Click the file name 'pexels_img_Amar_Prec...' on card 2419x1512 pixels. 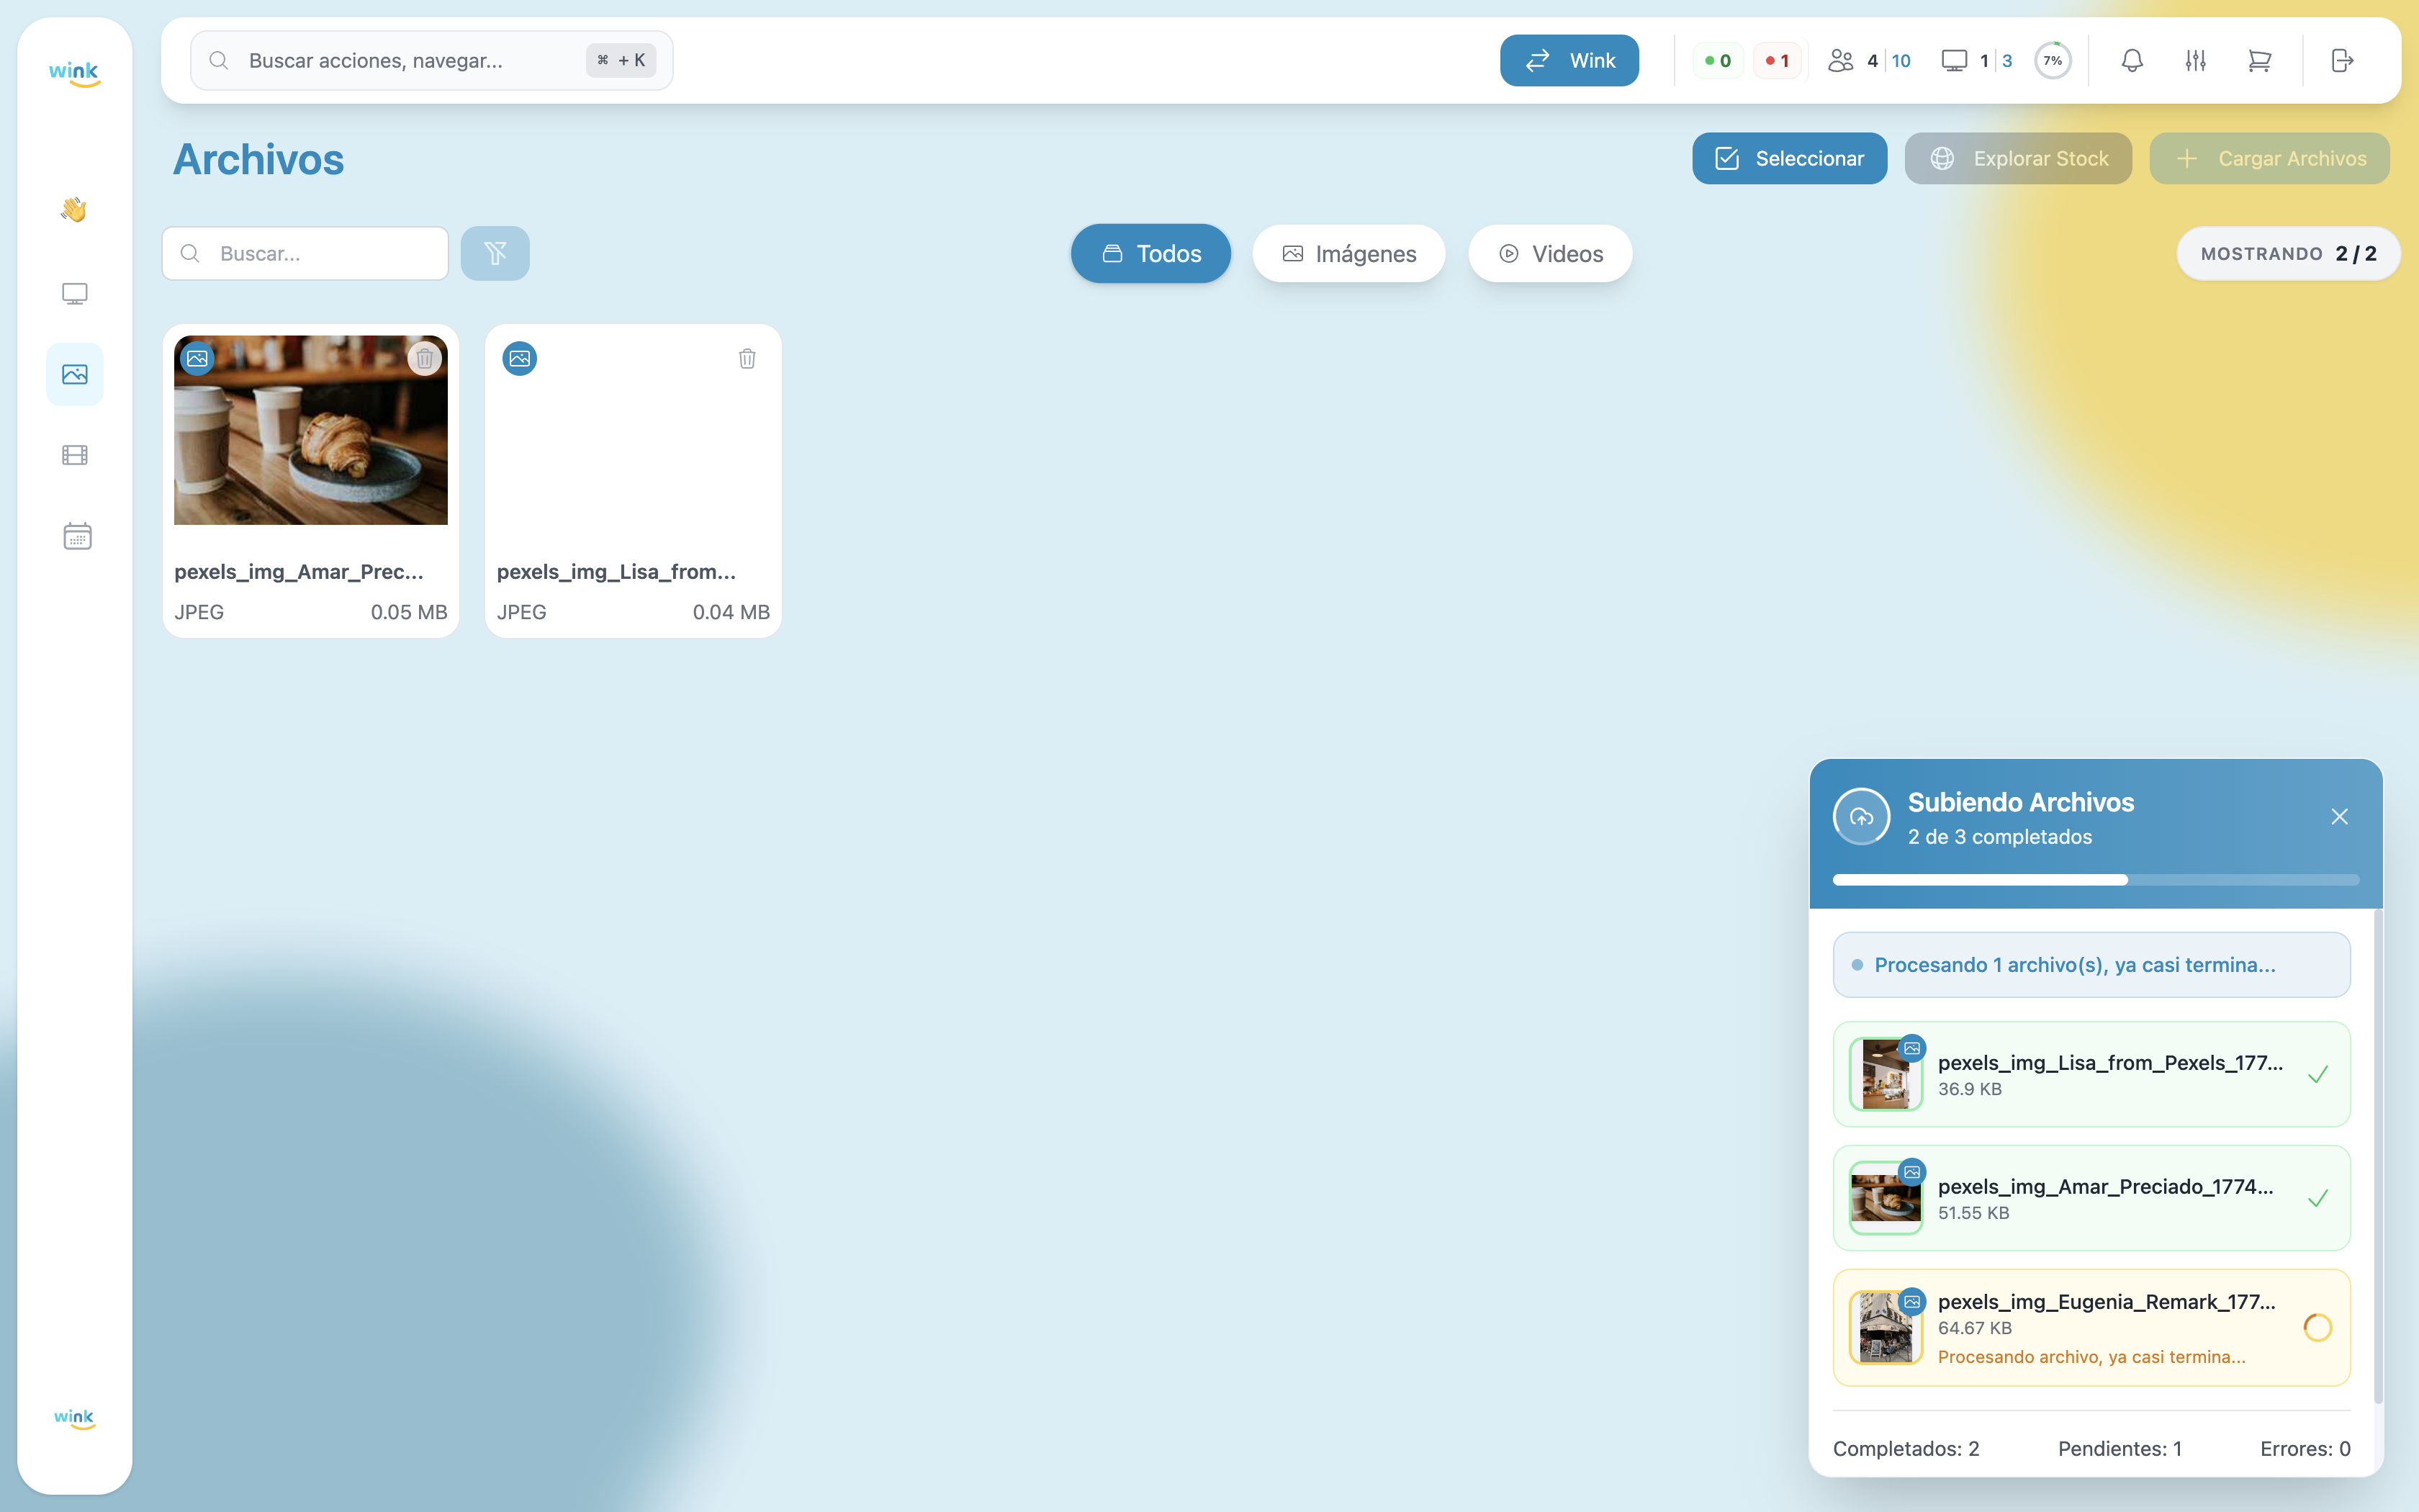[x=299, y=572]
